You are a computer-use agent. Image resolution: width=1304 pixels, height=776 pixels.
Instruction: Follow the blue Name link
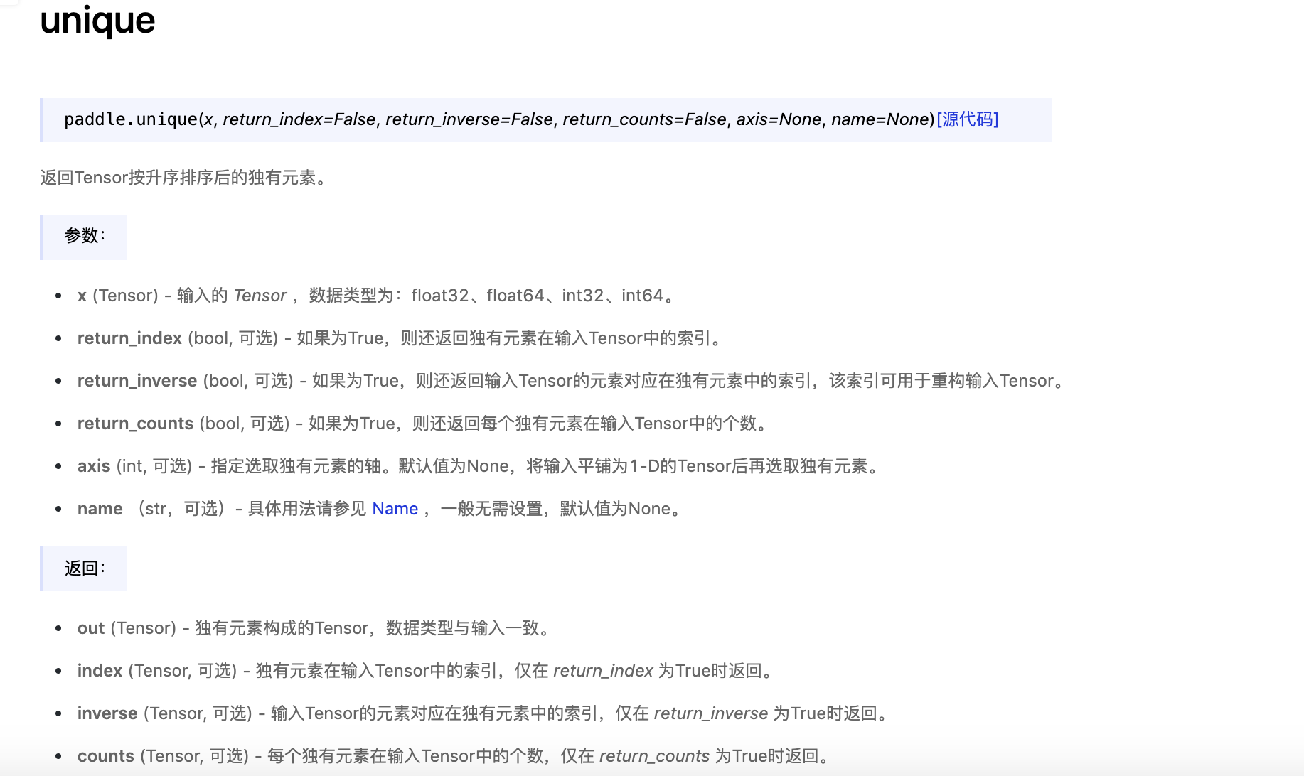click(395, 509)
